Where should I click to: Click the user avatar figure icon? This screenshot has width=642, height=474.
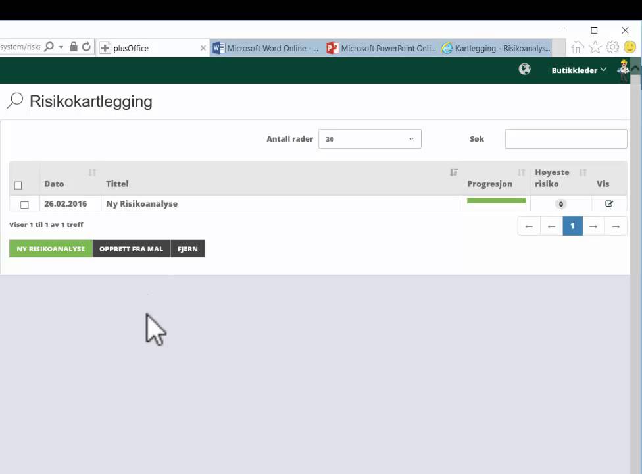coord(623,71)
